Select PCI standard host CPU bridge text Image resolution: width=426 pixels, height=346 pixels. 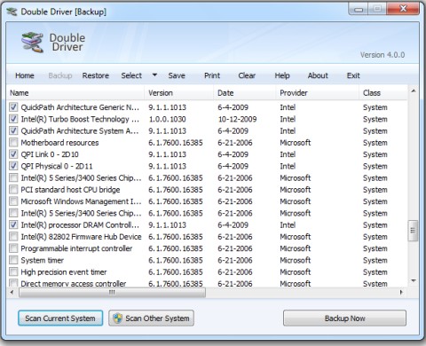(70, 190)
